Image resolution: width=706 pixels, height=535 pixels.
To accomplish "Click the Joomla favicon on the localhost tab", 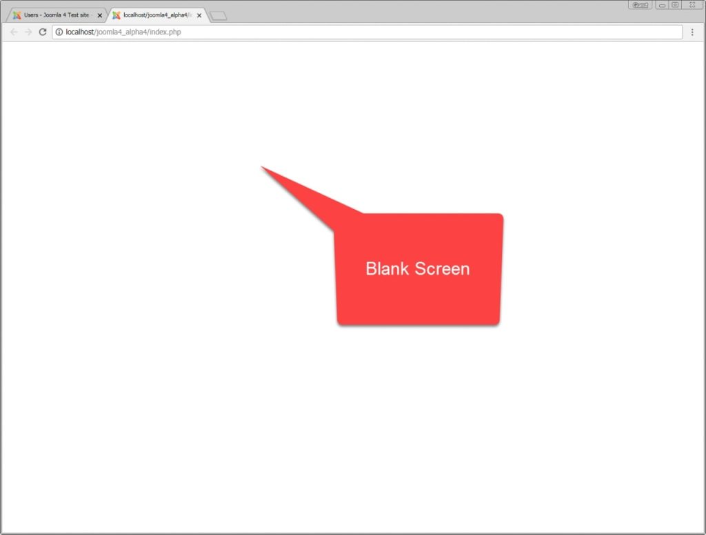I will tap(116, 15).
